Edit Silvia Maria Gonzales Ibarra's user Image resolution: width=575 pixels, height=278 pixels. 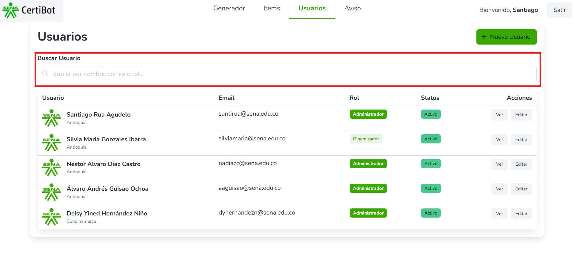point(521,139)
